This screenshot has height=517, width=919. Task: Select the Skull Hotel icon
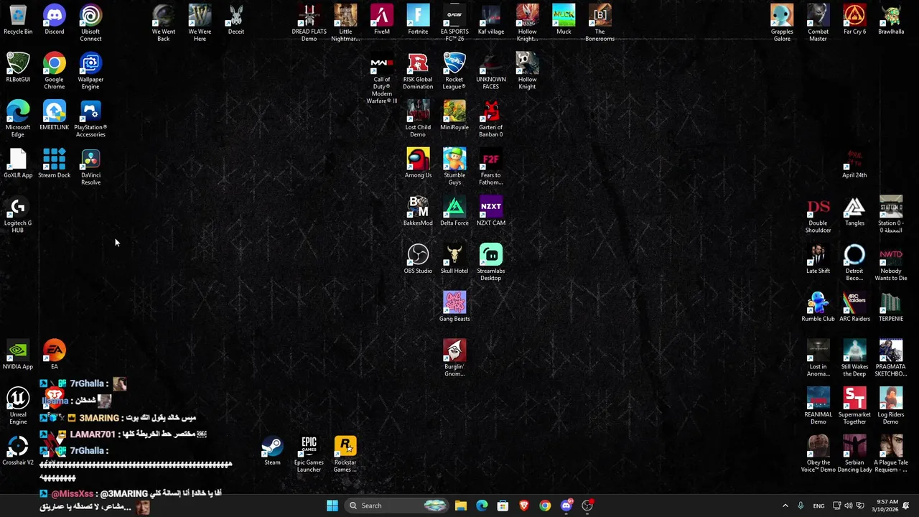pyautogui.click(x=454, y=260)
